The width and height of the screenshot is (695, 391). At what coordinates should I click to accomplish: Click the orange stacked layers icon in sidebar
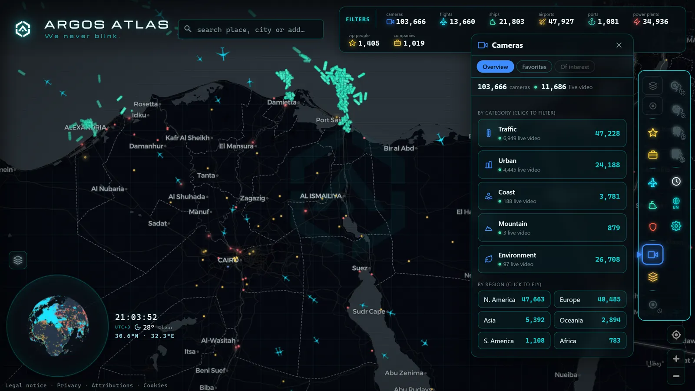point(653,277)
